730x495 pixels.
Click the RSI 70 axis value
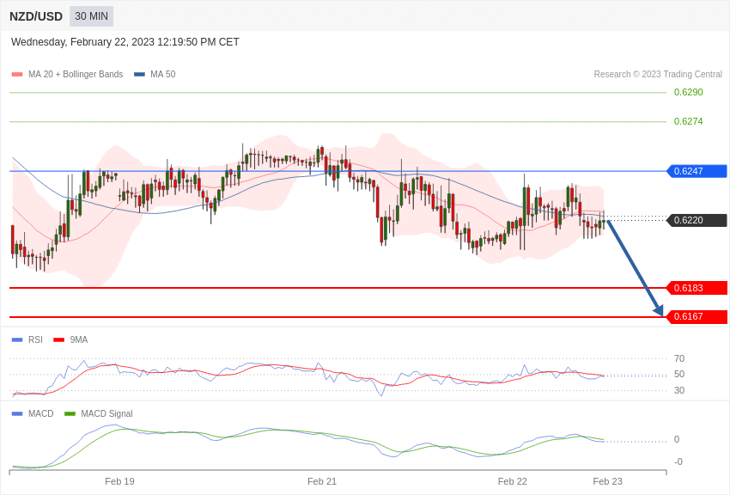(x=679, y=358)
